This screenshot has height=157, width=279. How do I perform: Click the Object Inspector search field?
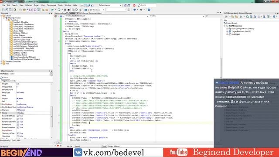[26, 78]
